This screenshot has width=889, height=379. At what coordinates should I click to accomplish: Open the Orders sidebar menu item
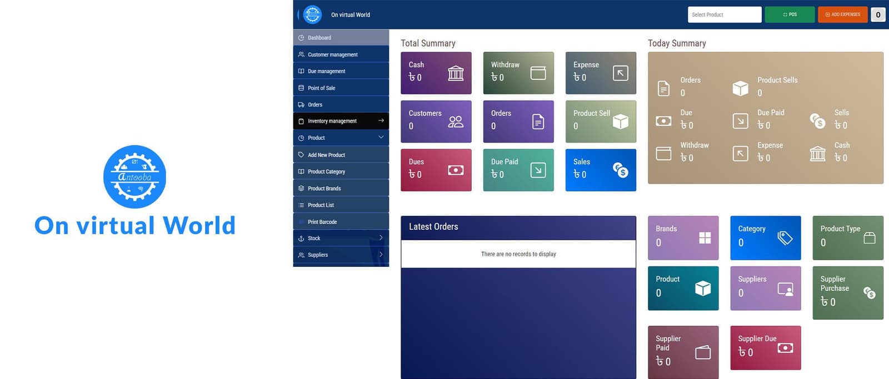(341, 104)
